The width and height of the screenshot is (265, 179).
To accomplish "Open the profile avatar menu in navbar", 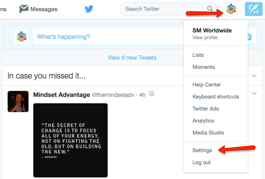I will 231,9.
